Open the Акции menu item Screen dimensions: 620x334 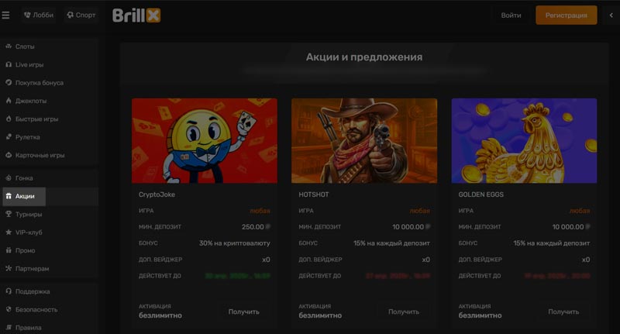24,196
